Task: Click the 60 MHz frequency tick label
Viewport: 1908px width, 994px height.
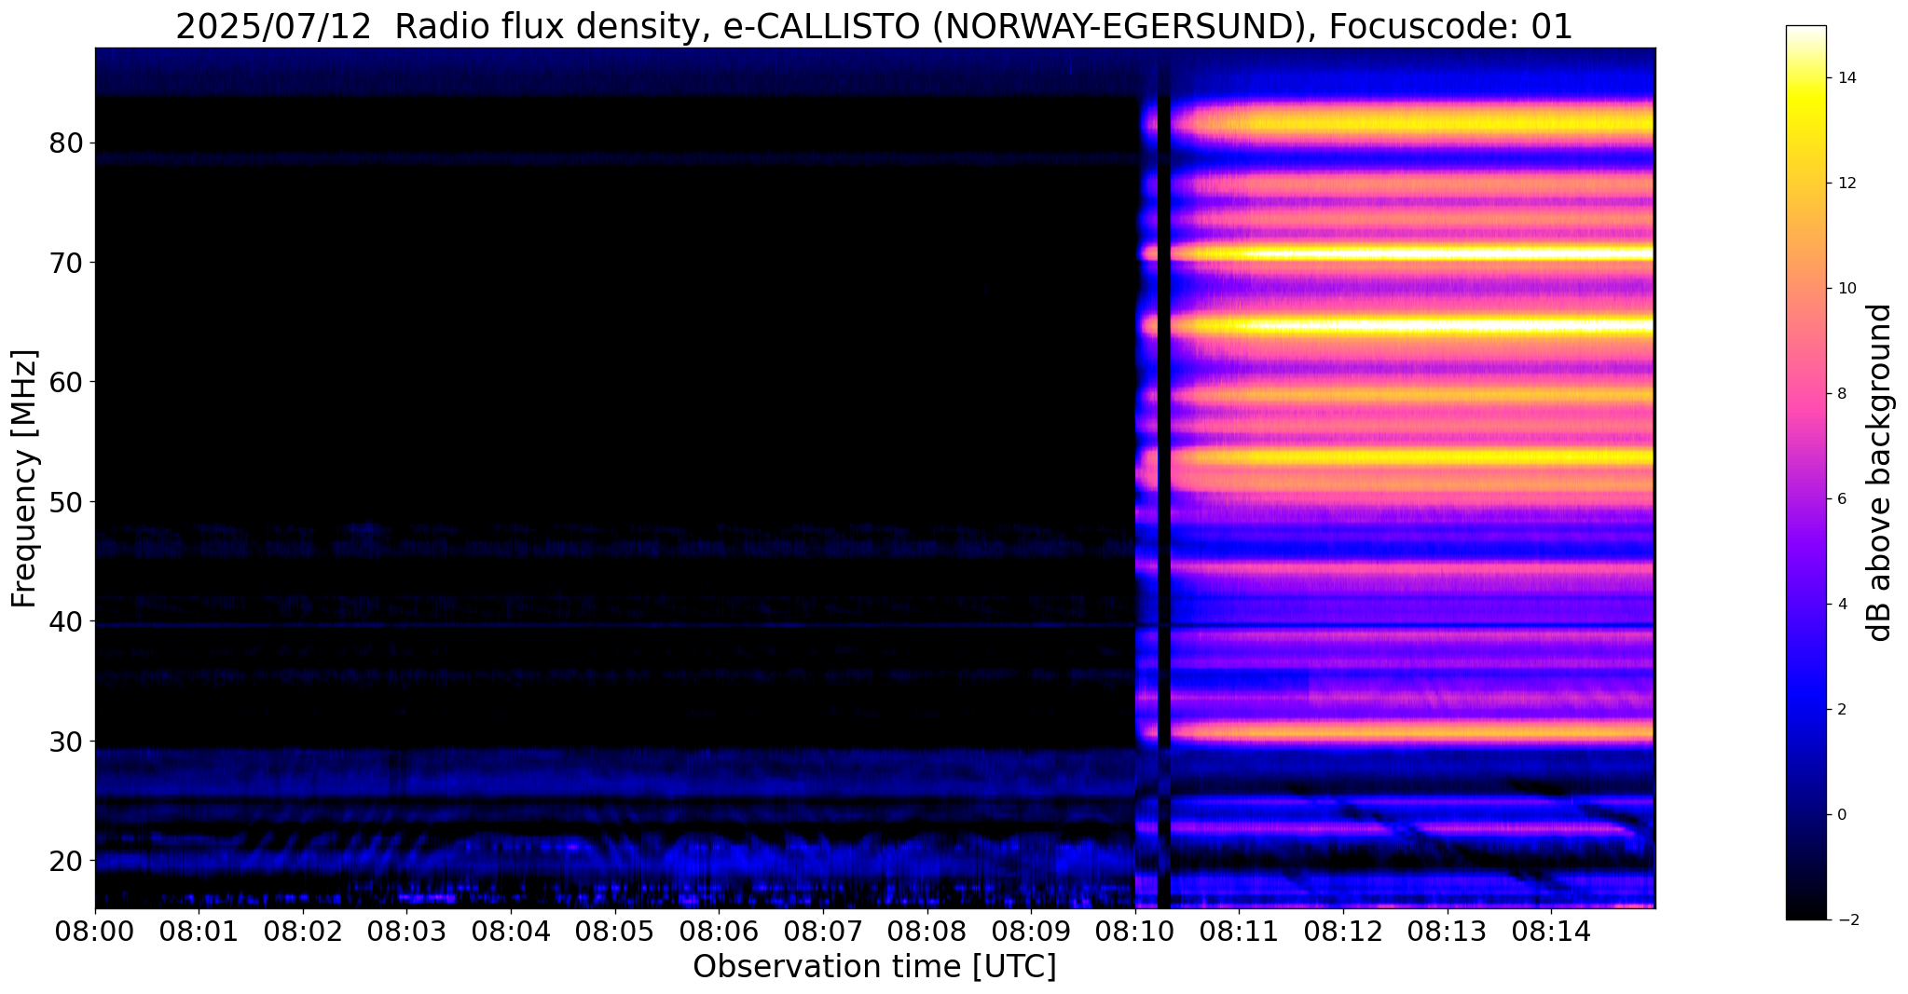Action: click(66, 382)
